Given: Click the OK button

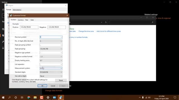Looking at the screenshot, I should click(x=42, y=86).
